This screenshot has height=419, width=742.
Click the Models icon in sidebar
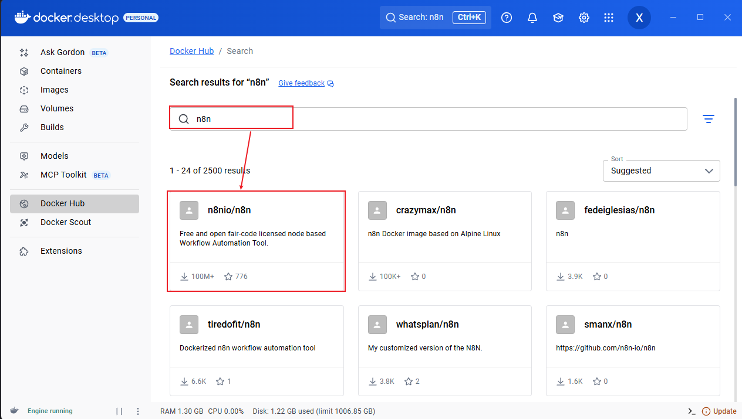(24, 156)
